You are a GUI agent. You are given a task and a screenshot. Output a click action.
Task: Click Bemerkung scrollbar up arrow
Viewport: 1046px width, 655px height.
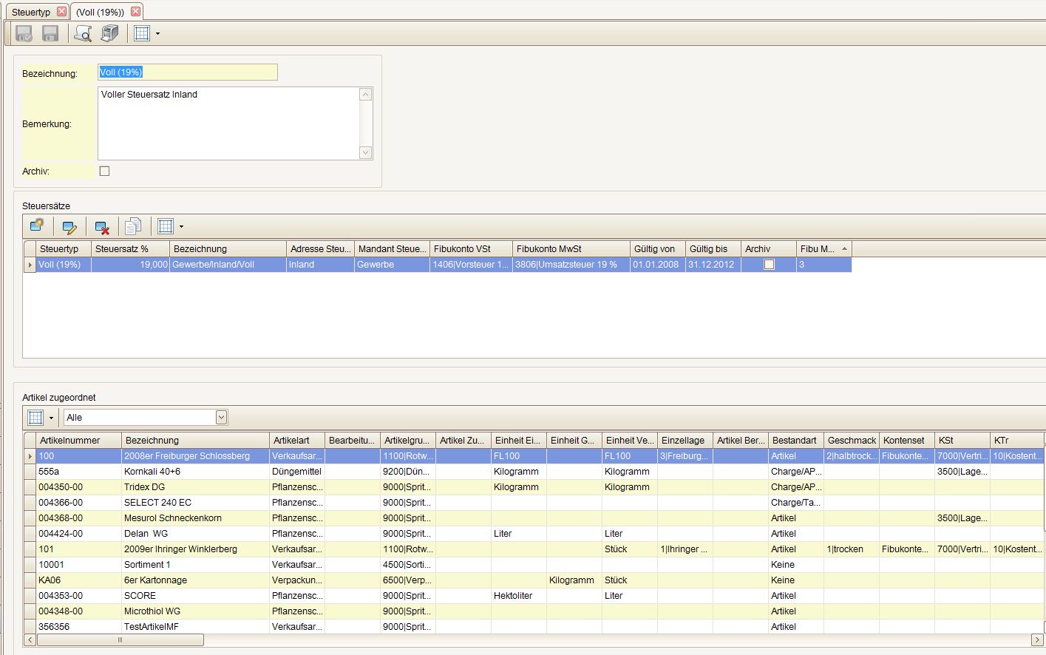[365, 94]
